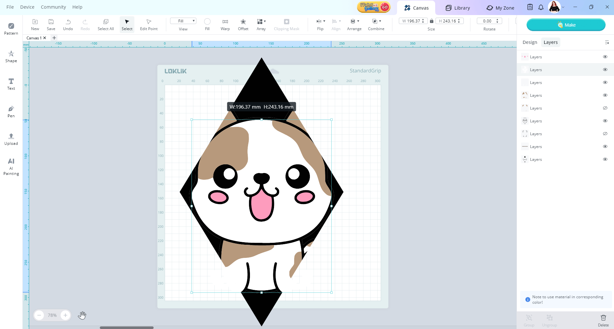Expand the Combine options dropdown

pyautogui.click(x=380, y=21)
